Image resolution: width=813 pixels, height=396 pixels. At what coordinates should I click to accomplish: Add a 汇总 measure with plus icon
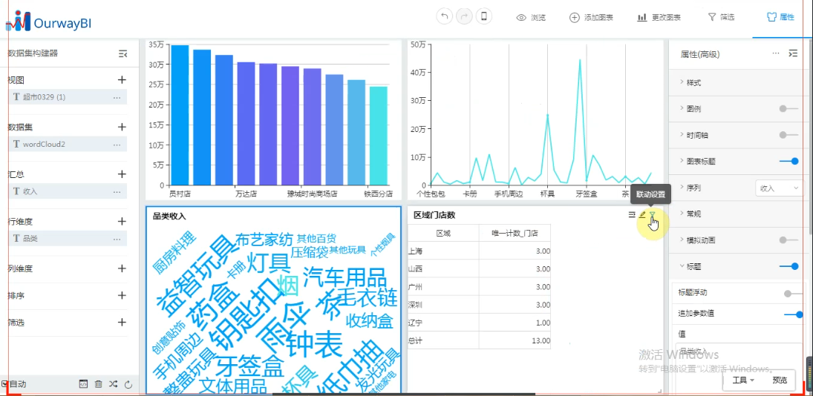pos(122,174)
